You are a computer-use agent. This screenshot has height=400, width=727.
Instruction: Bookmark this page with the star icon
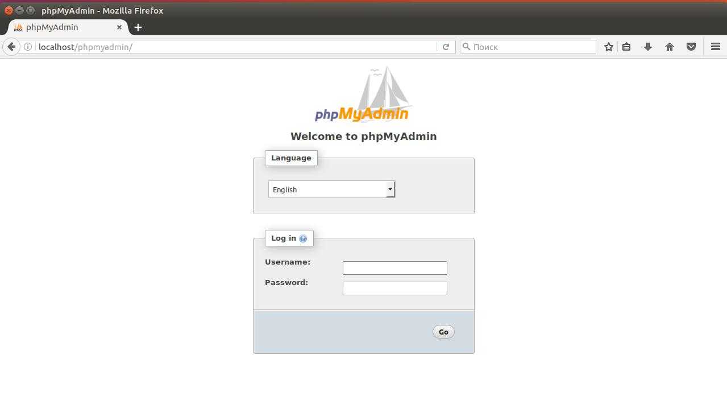609,47
